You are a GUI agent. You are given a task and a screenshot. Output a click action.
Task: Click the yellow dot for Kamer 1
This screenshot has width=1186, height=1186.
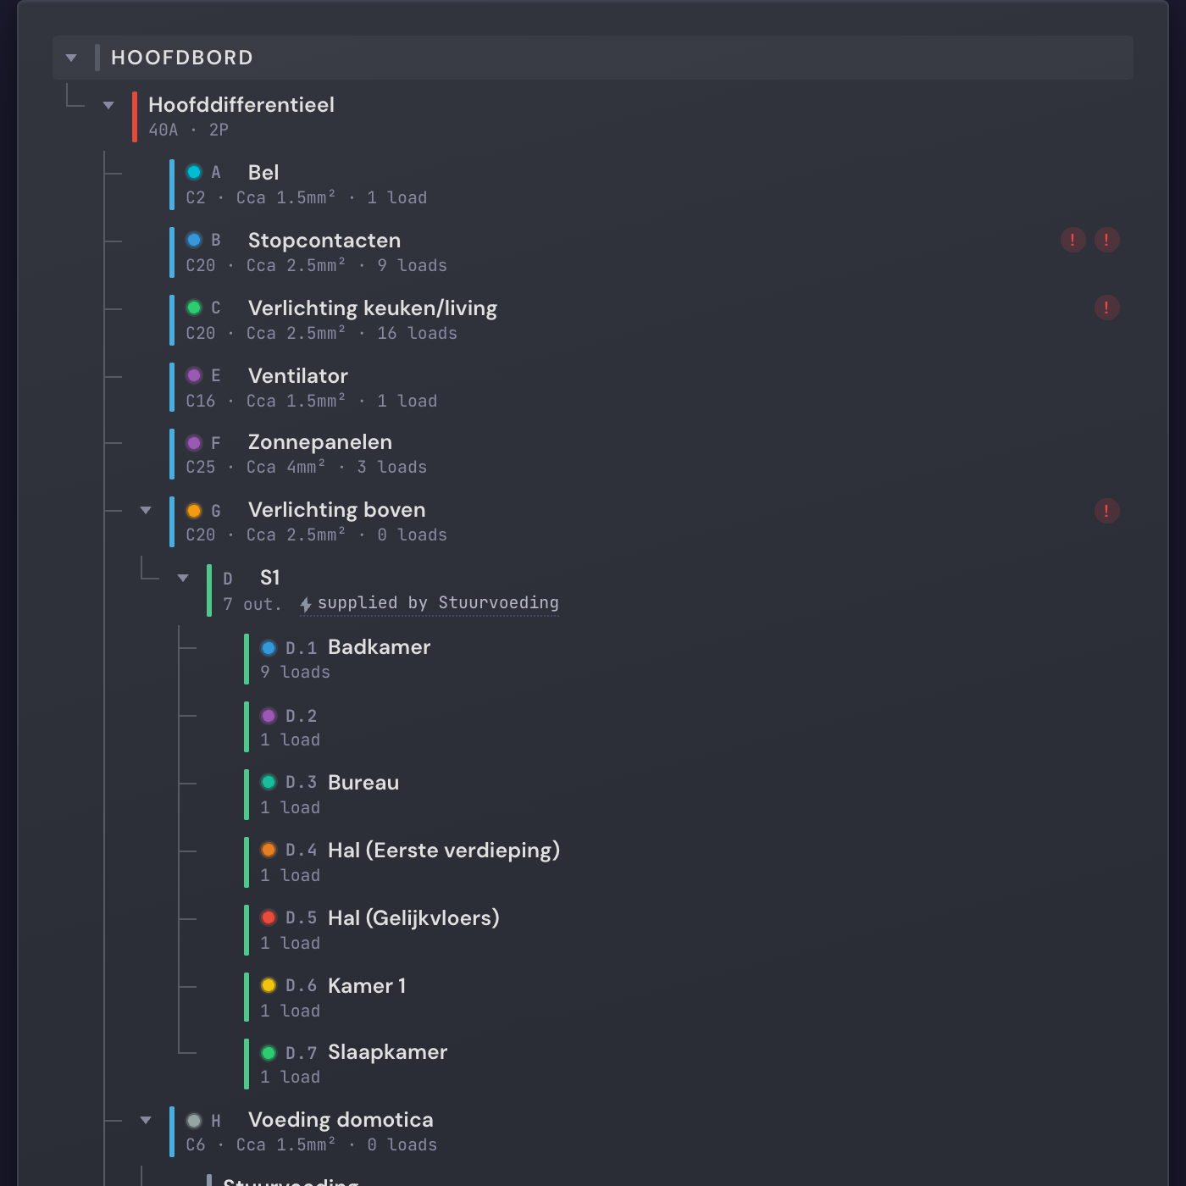click(269, 985)
